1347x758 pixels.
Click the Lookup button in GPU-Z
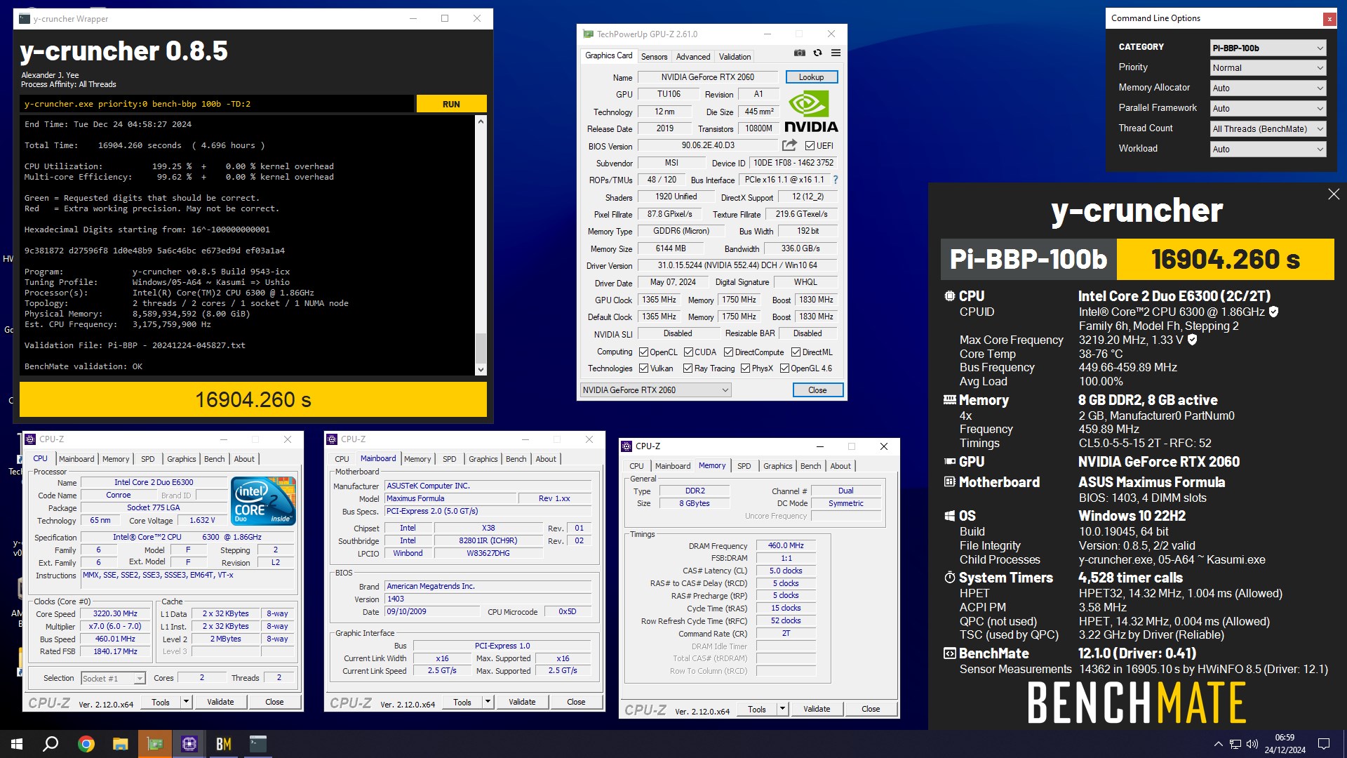tap(811, 77)
